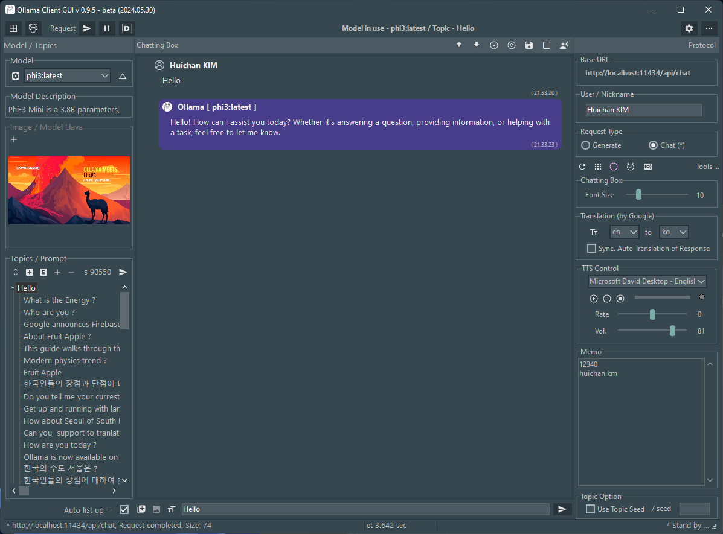
Task: Open Tools ... in the Protocol panel
Action: click(707, 167)
